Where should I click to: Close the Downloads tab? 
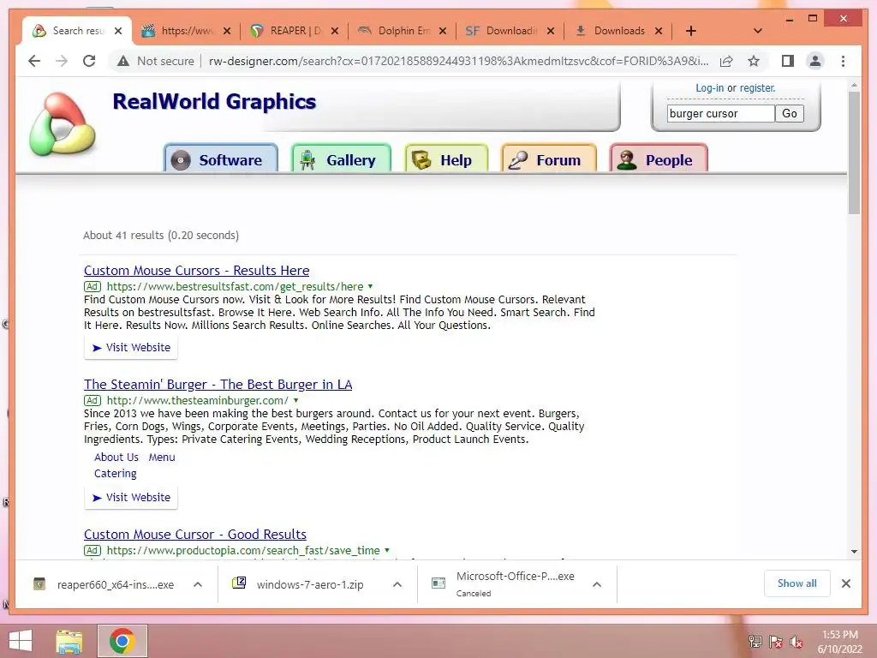[659, 31]
